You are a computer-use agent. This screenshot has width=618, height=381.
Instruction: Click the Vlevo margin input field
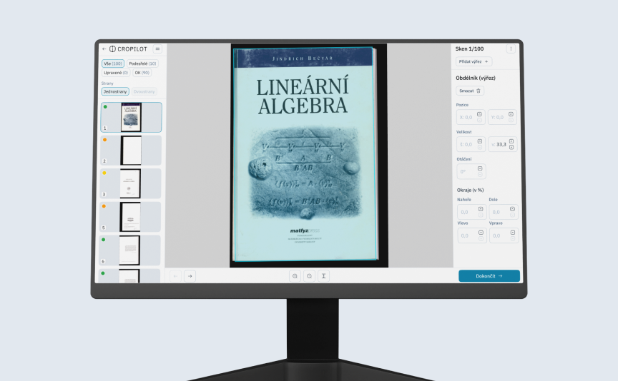click(473, 235)
